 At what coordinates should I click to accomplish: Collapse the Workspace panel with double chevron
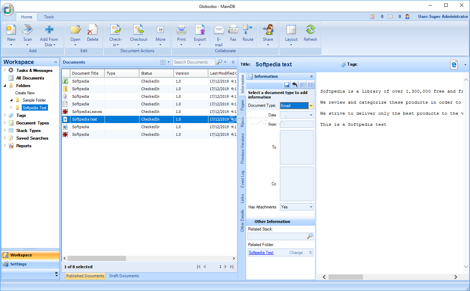pos(56,62)
